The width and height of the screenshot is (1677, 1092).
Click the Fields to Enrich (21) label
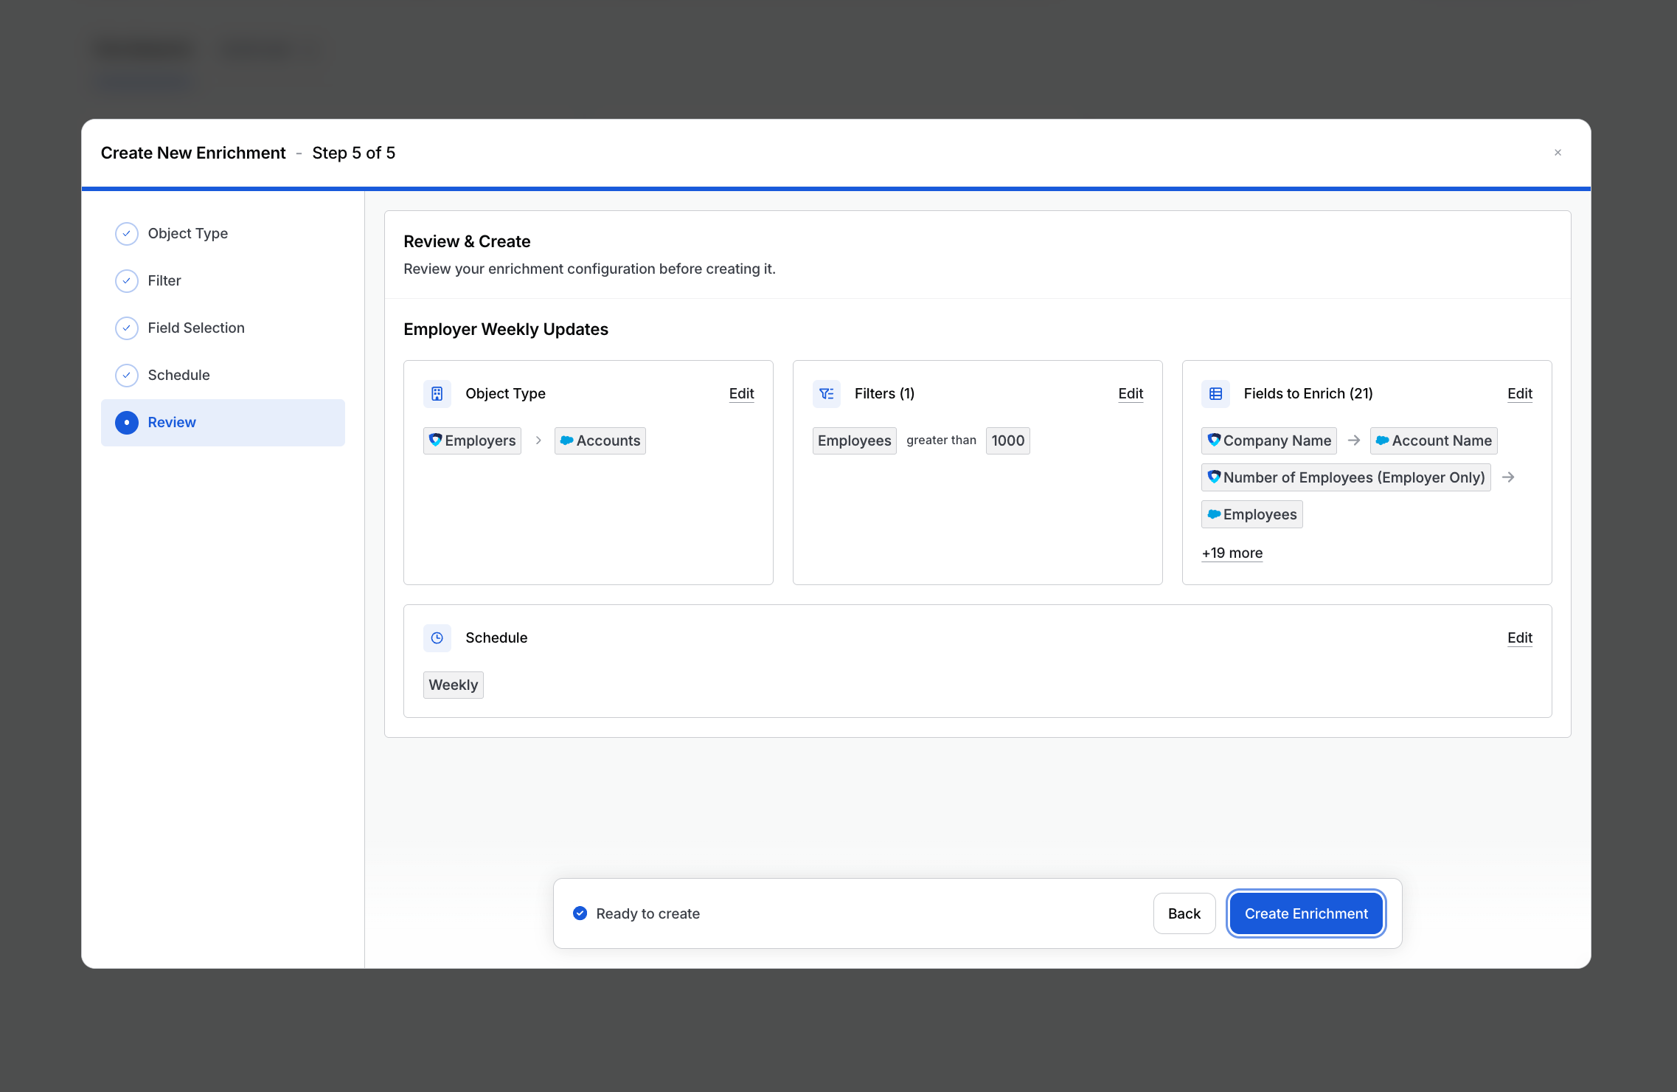coord(1308,394)
